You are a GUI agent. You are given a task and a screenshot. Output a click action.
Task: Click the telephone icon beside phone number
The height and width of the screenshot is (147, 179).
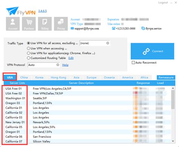(x=114, y=28)
